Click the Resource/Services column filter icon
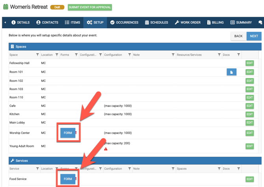Screen dimensions: 264x187 pyautogui.click(x=219, y=55)
